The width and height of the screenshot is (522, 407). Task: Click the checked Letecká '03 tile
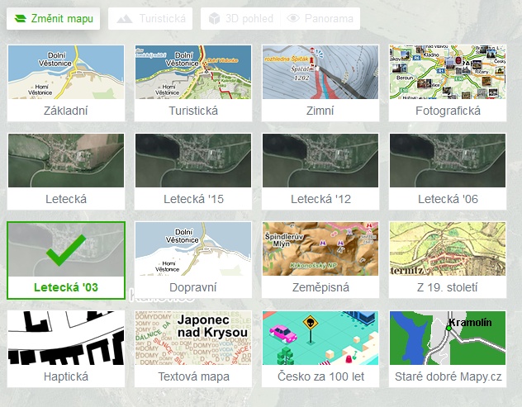66,259
